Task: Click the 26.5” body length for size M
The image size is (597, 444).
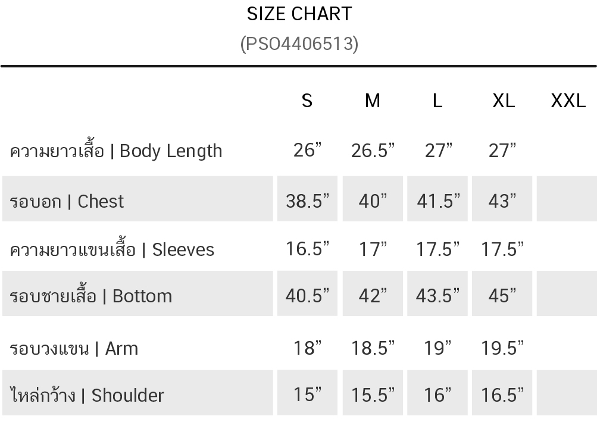Action: click(373, 151)
